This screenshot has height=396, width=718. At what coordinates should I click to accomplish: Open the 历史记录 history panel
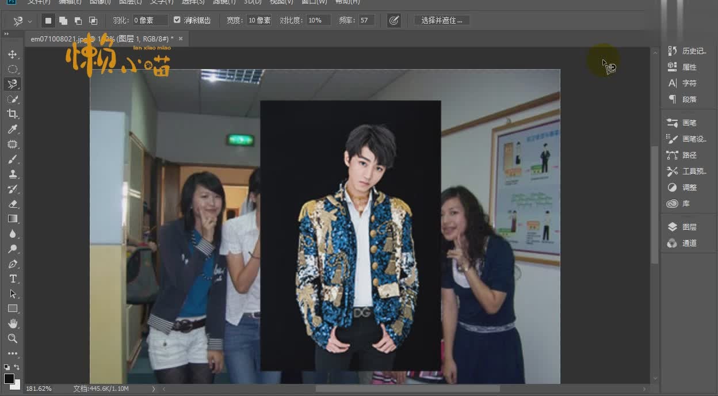687,51
